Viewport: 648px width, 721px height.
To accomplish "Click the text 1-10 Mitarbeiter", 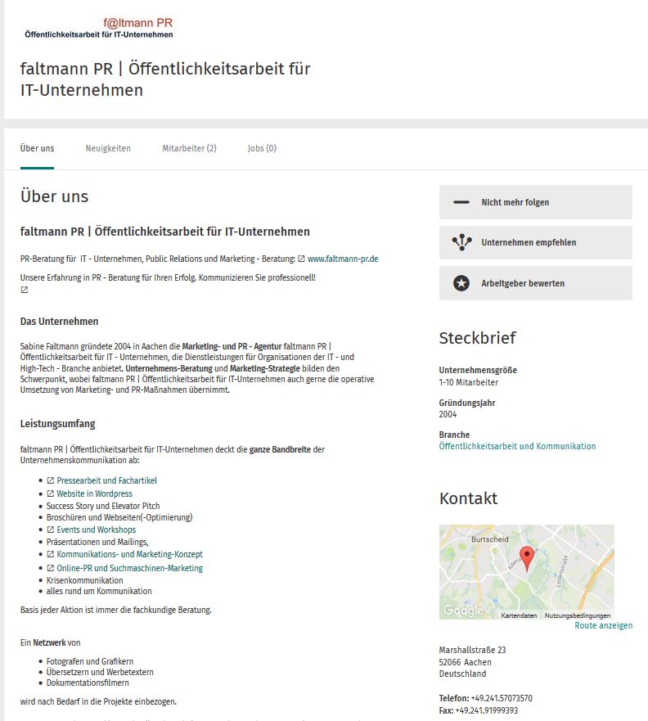I will tap(468, 382).
